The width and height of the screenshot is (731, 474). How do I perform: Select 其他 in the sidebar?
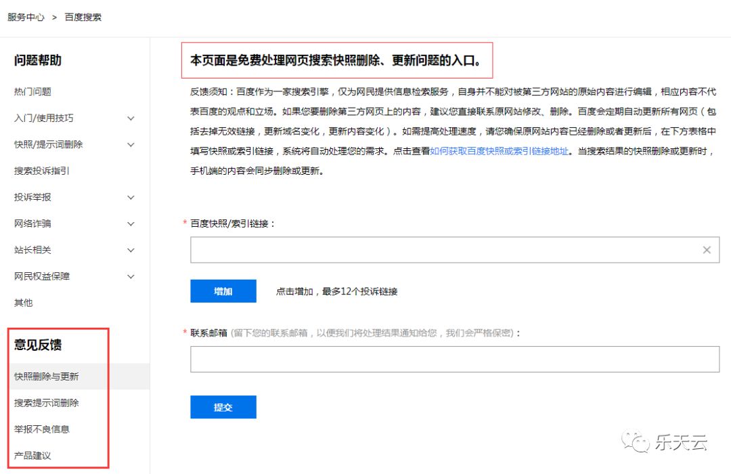(x=22, y=303)
